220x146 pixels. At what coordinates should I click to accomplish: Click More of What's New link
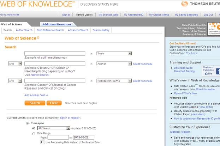pos(185,93)
